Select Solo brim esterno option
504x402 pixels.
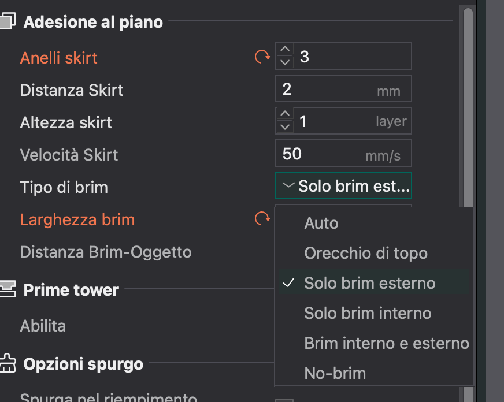pyautogui.click(x=369, y=283)
